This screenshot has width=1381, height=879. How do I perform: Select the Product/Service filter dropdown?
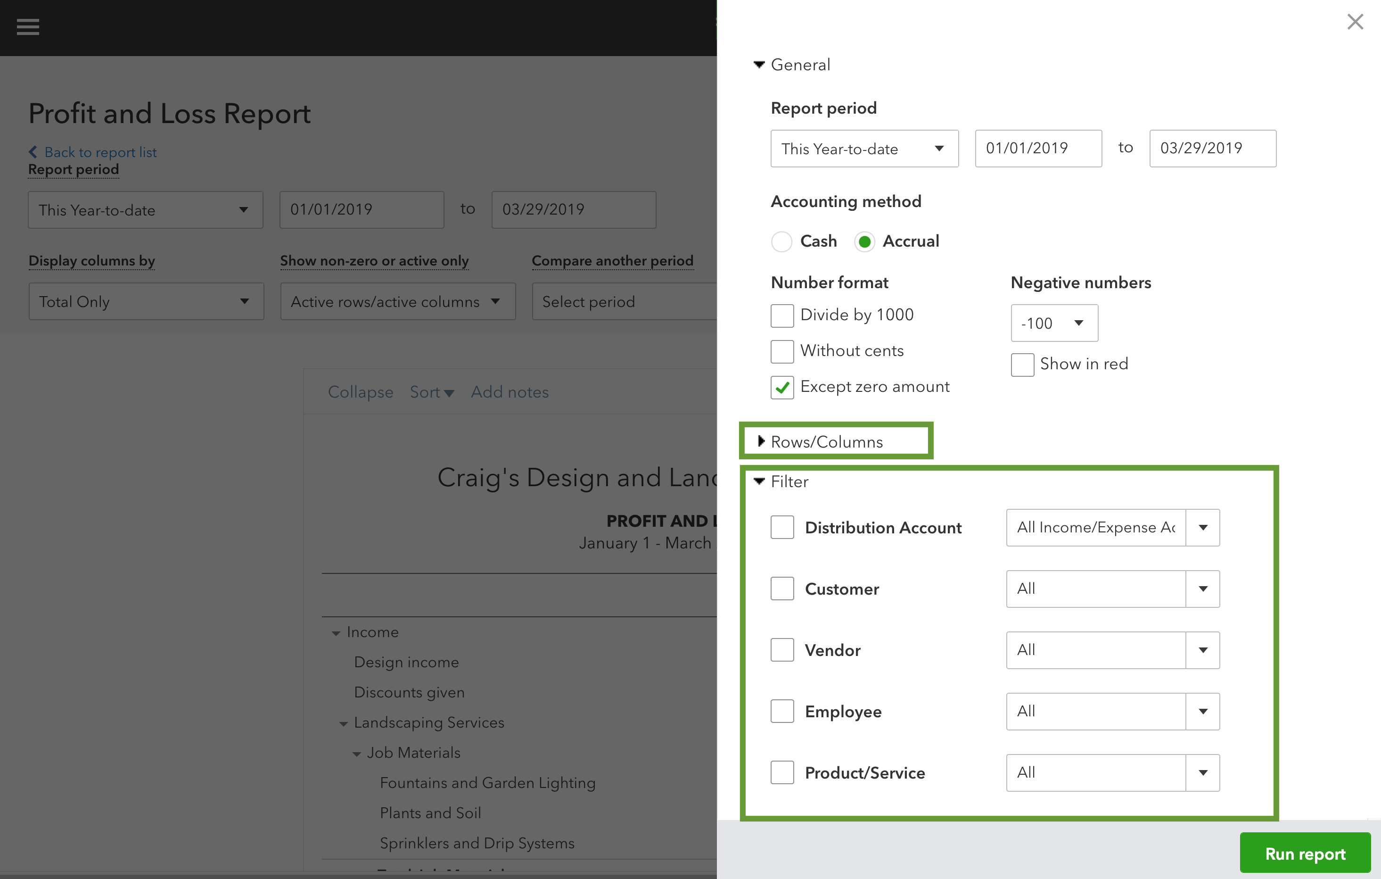(x=1112, y=772)
